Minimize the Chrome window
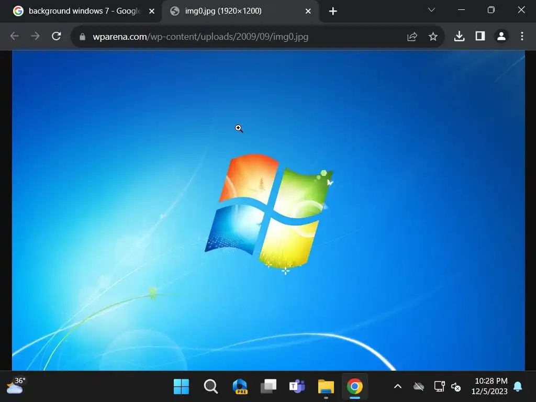Screen dimensions: 536x402 pos(461,10)
